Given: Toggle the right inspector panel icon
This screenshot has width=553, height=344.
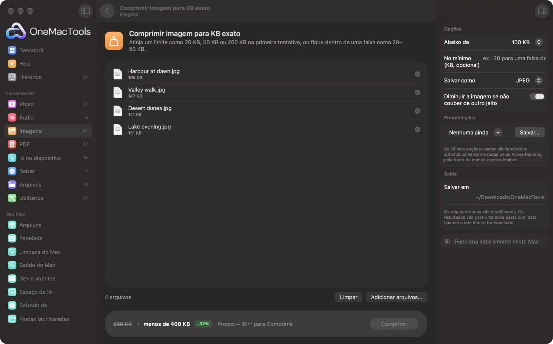Looking at the screenshot, I should pos(542,11).
